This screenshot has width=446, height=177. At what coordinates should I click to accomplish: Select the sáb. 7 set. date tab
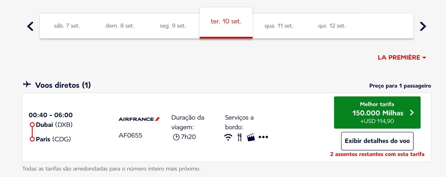click(x=67, y=26)
